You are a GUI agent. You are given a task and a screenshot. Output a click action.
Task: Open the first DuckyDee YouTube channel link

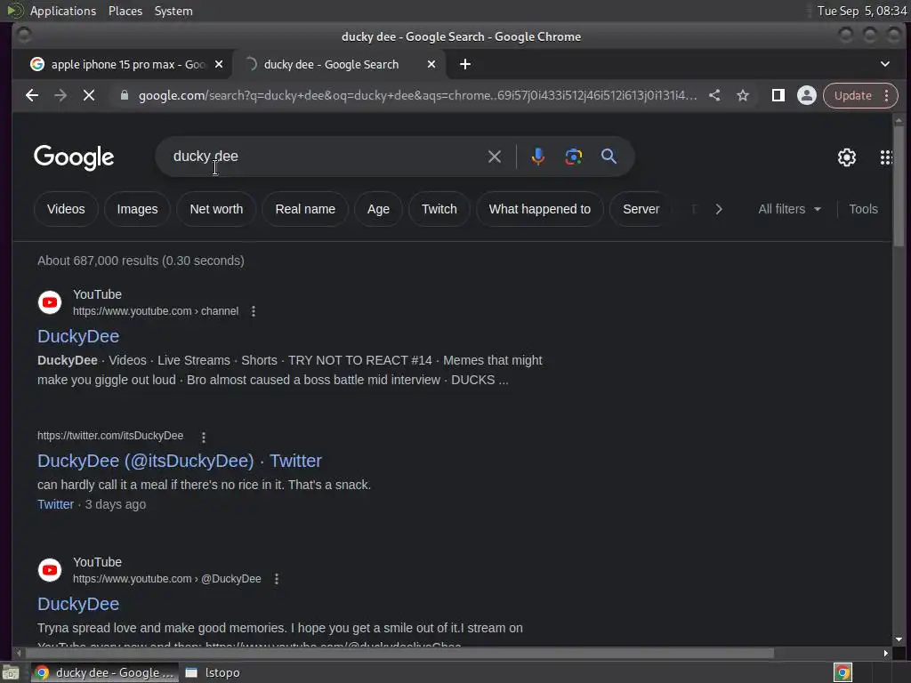point(78,336)
